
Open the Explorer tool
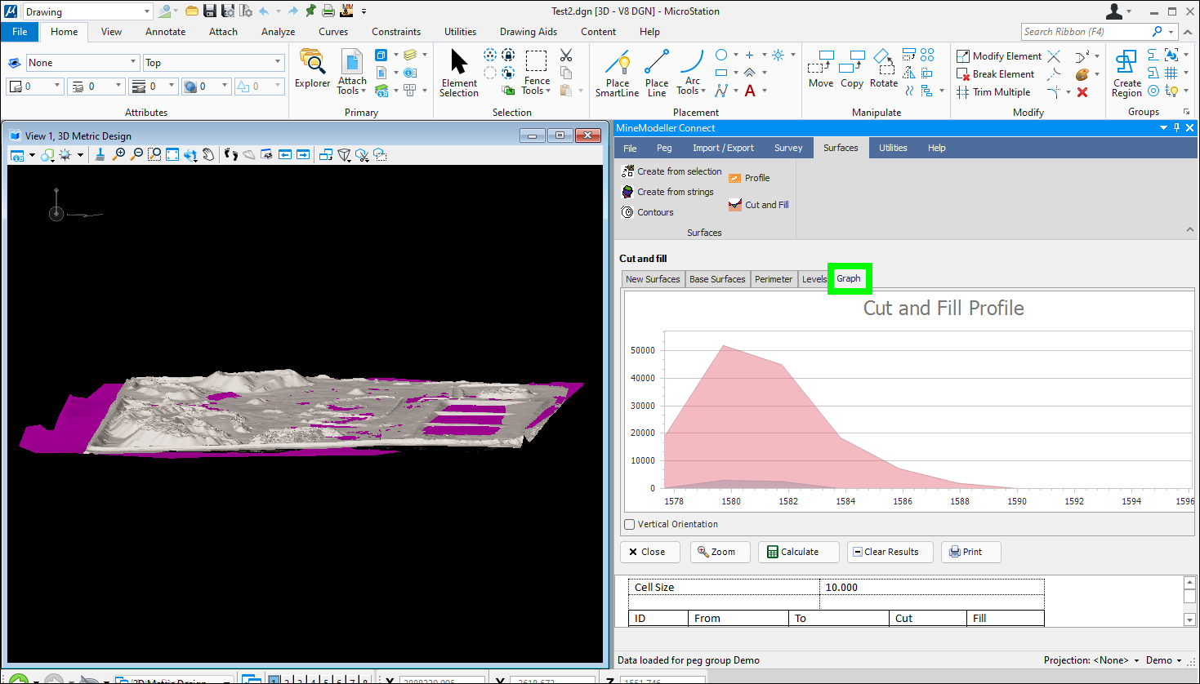tap(312, 69)
